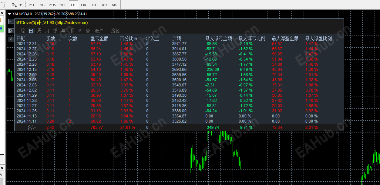Click the balance value 3326.82

coord(179,121)
